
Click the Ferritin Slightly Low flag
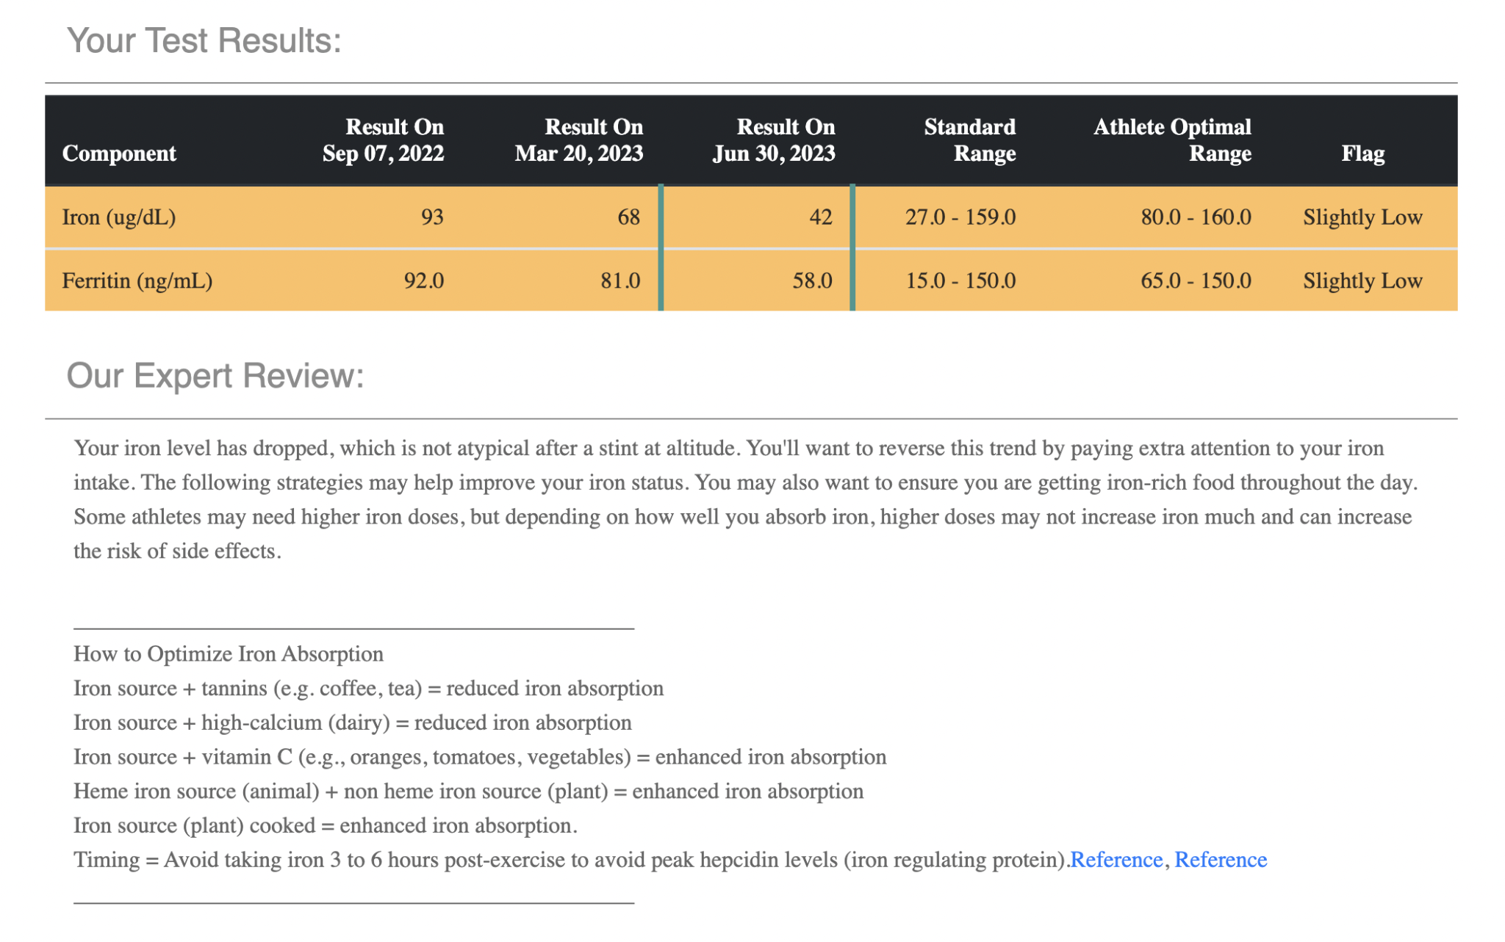(x=1362, y=281)
